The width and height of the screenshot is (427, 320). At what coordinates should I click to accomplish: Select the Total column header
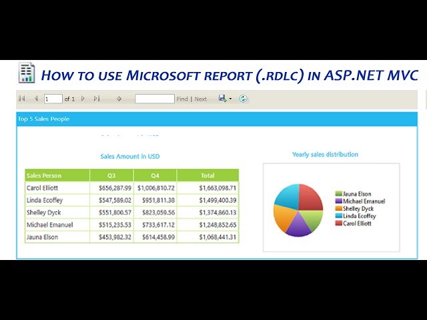click(x=207, y=175)
